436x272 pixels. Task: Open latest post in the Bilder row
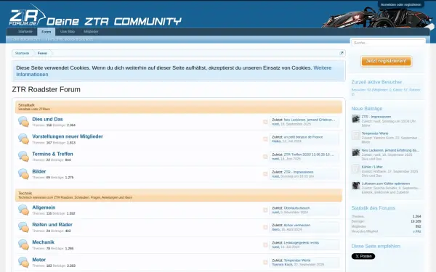299,172
